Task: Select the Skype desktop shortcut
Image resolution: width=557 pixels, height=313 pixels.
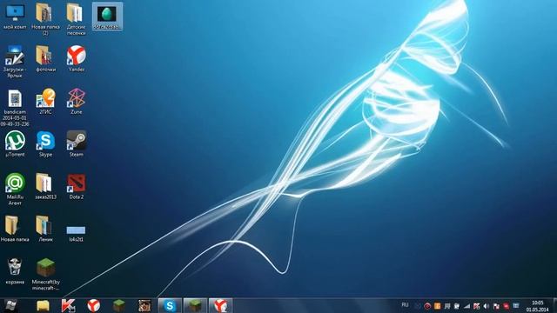Action: point(45,143)
